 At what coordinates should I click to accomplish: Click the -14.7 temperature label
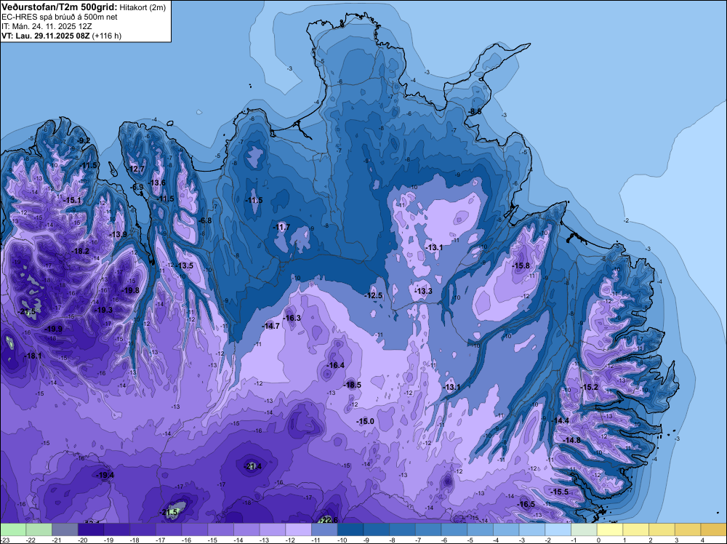pyautogui.click(x=271, y=326)
